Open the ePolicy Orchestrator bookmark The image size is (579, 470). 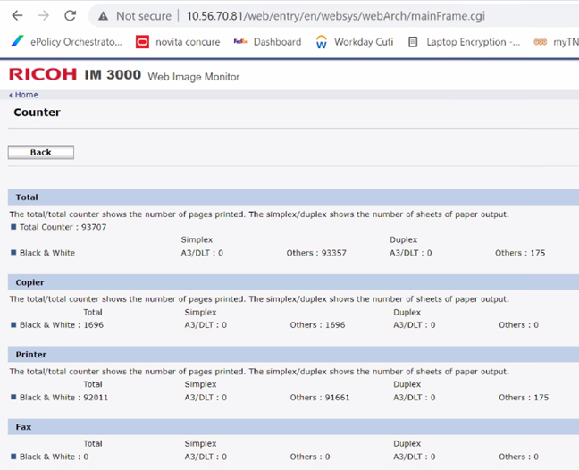66,42
